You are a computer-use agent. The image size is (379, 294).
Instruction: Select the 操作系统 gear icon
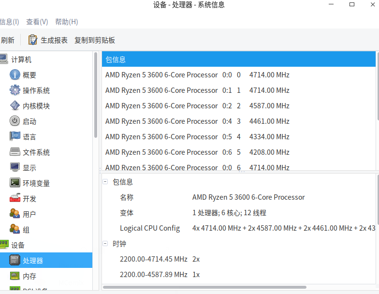(x=15, y=90)
